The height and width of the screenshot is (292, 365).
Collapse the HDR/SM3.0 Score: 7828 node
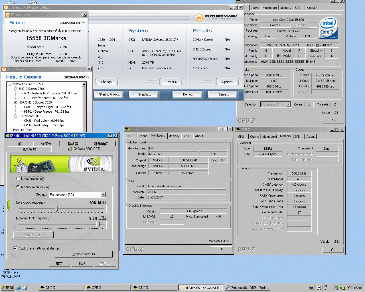coord(16,102)
